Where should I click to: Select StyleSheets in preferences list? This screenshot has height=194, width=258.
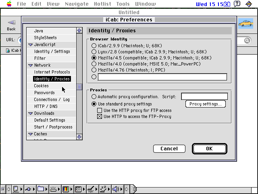click(x=45, y=38)
